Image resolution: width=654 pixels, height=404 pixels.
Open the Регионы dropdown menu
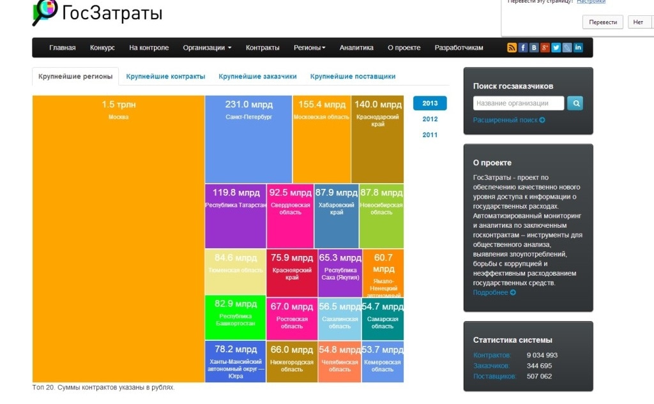click(309, 47)
